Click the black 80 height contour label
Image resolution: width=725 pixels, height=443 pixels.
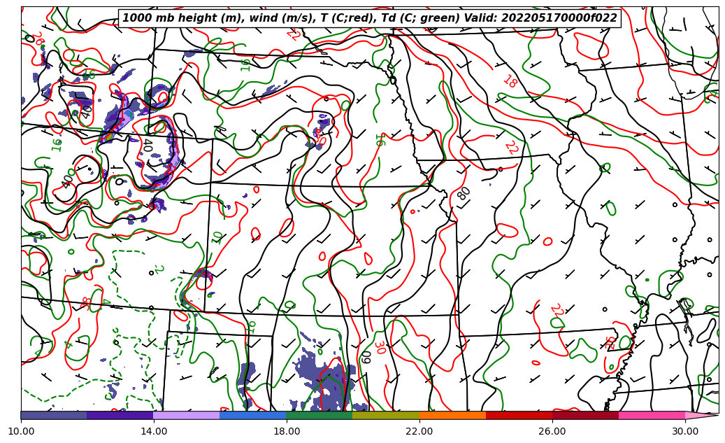(x=464, y=193)
